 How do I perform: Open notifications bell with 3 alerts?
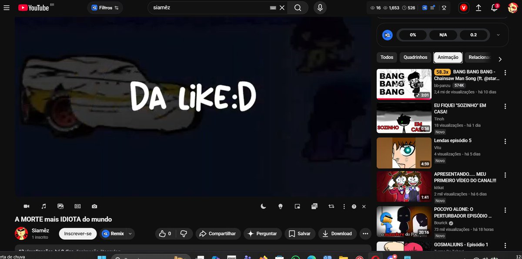[494, 8]
